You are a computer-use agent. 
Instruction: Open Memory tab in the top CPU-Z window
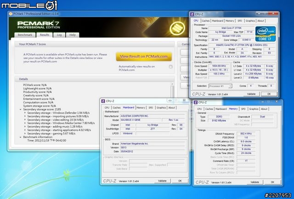230,21
